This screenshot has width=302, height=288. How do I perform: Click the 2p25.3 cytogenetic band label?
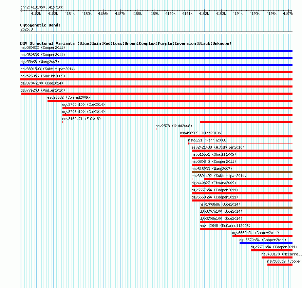26,29
